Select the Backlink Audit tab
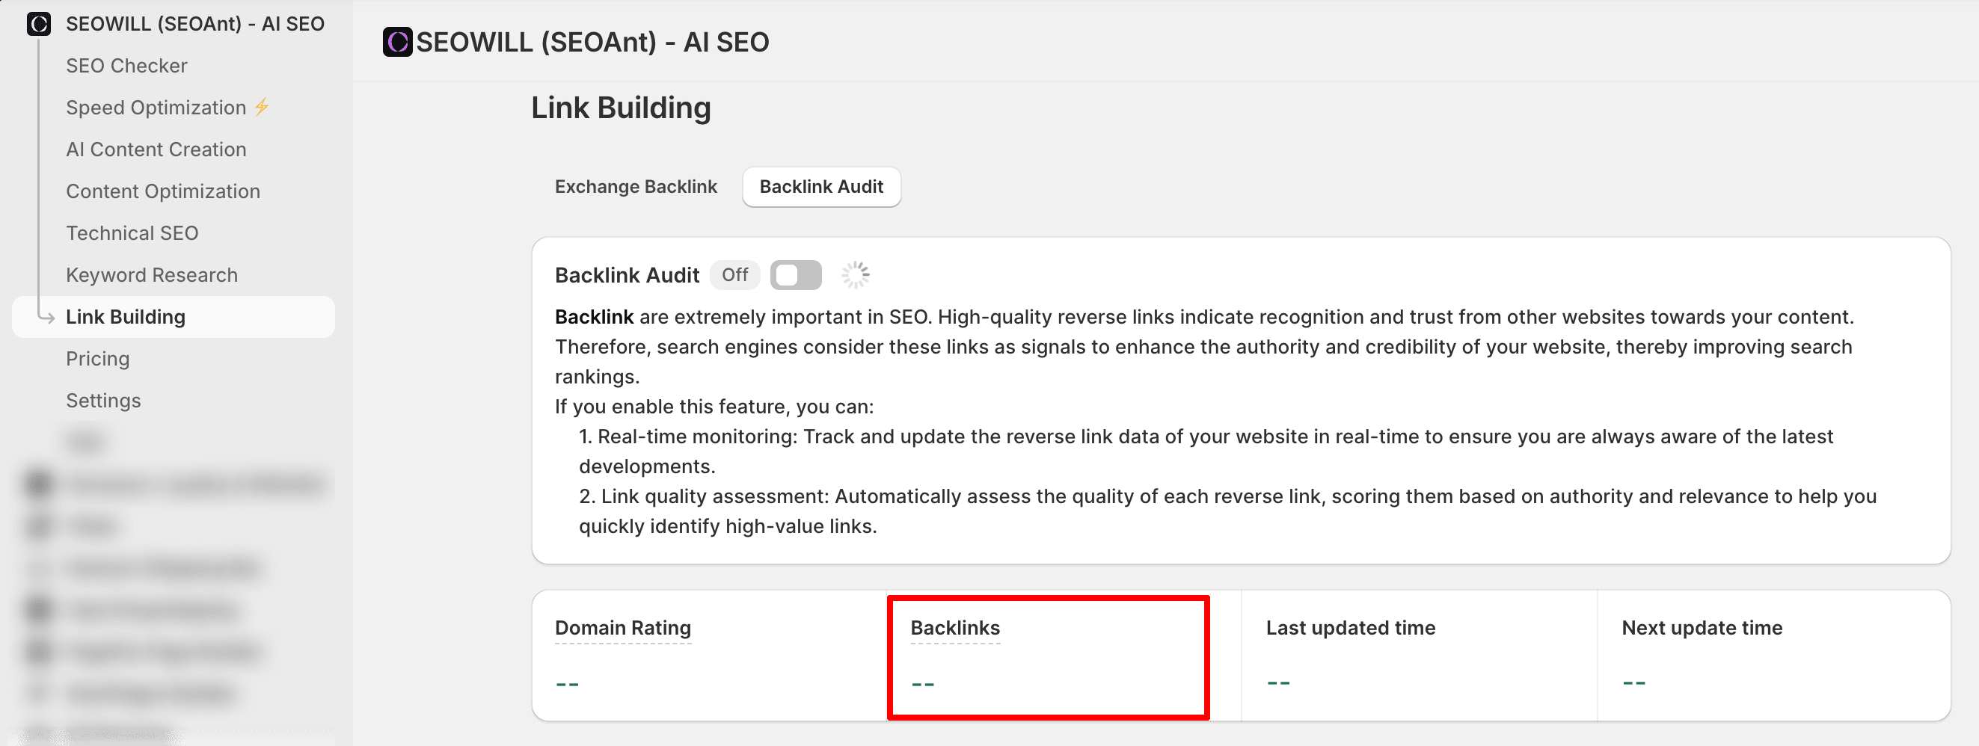 [820, 187]
